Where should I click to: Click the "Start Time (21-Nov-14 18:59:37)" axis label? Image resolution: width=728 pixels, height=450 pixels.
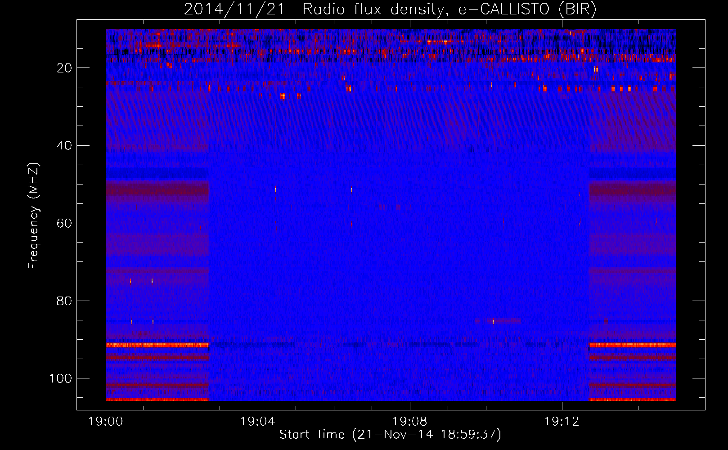coord(390,434)
